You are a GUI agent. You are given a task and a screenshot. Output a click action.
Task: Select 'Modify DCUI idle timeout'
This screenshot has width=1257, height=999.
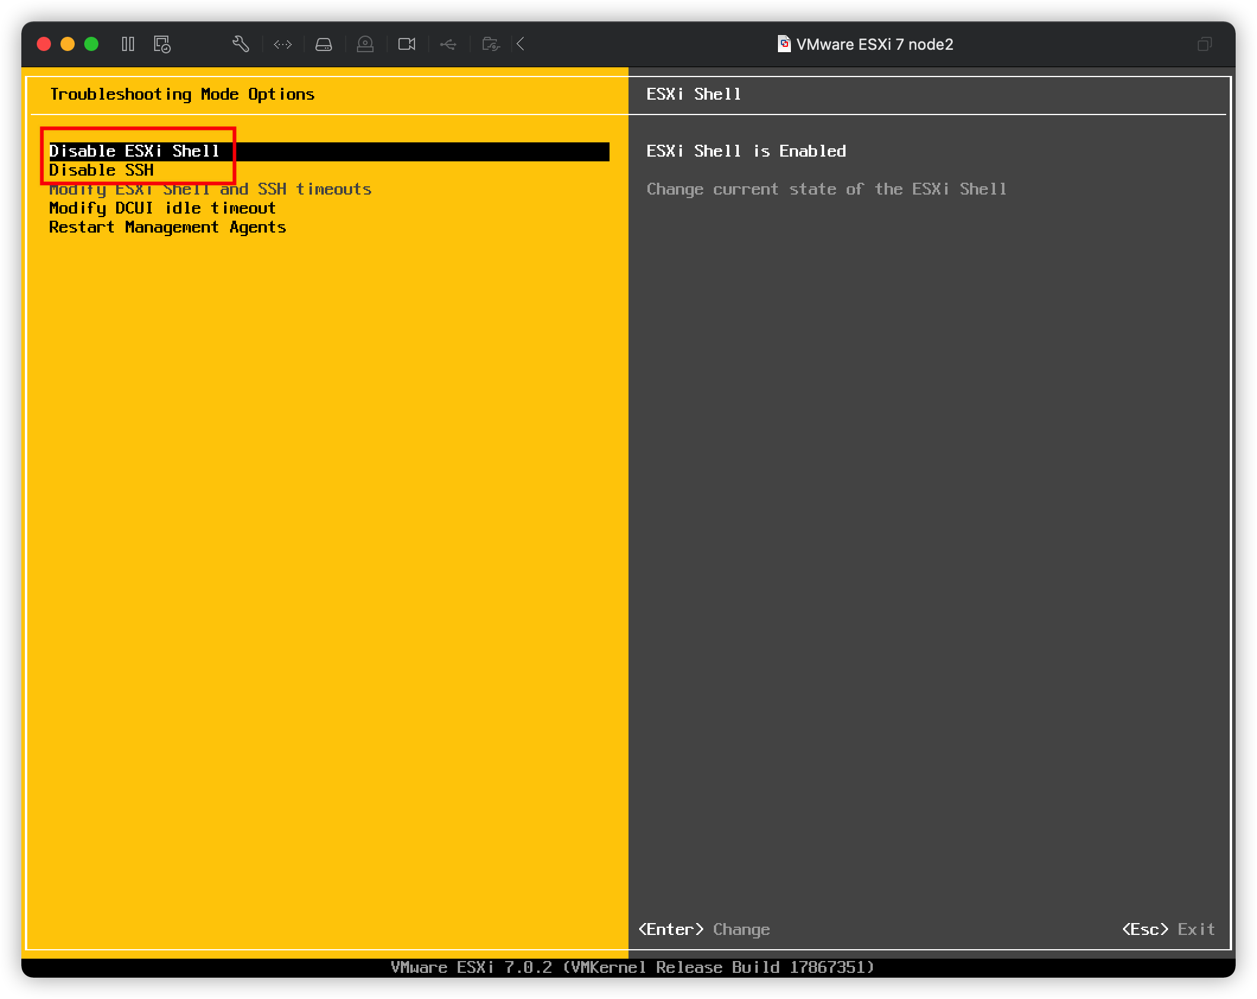coord(162,208)
